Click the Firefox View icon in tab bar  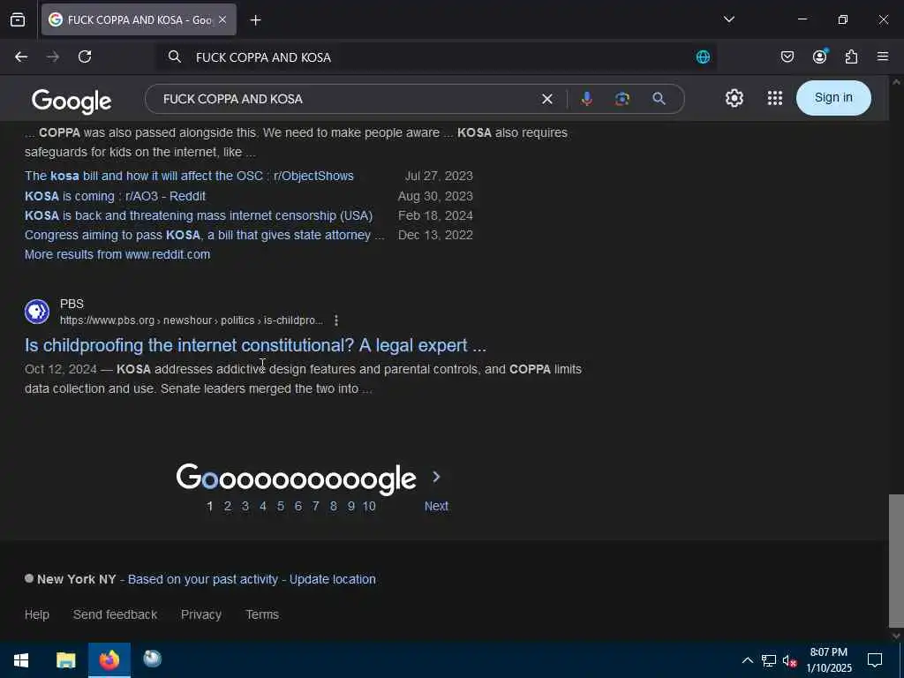pos(18,20)
